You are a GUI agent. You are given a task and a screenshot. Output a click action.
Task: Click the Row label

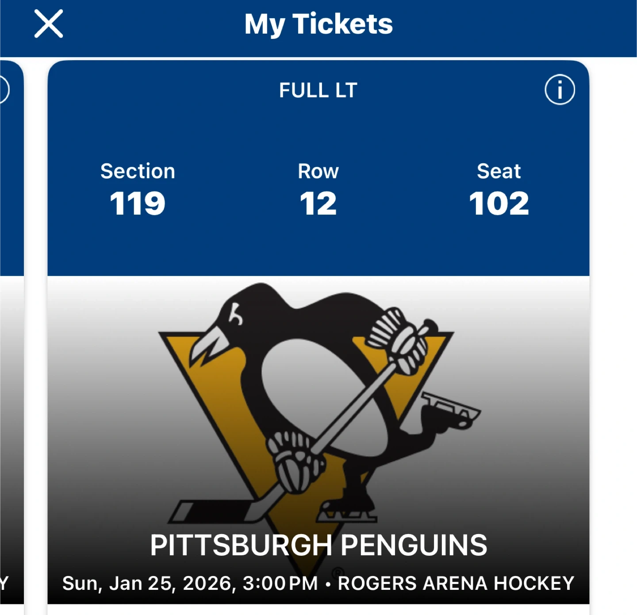tap(318, 171)
